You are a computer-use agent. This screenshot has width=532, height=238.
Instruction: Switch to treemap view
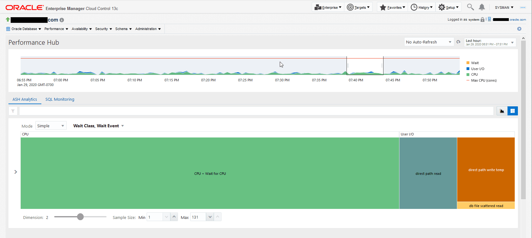(x=513, y=111)
